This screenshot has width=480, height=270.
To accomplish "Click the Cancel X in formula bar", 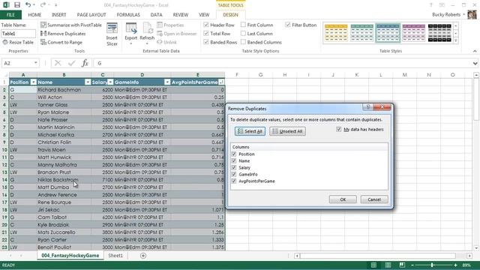I will click(58, 63).
